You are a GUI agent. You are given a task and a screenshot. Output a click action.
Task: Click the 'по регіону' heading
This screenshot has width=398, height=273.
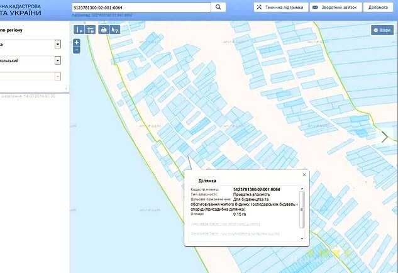pos(11,30)
